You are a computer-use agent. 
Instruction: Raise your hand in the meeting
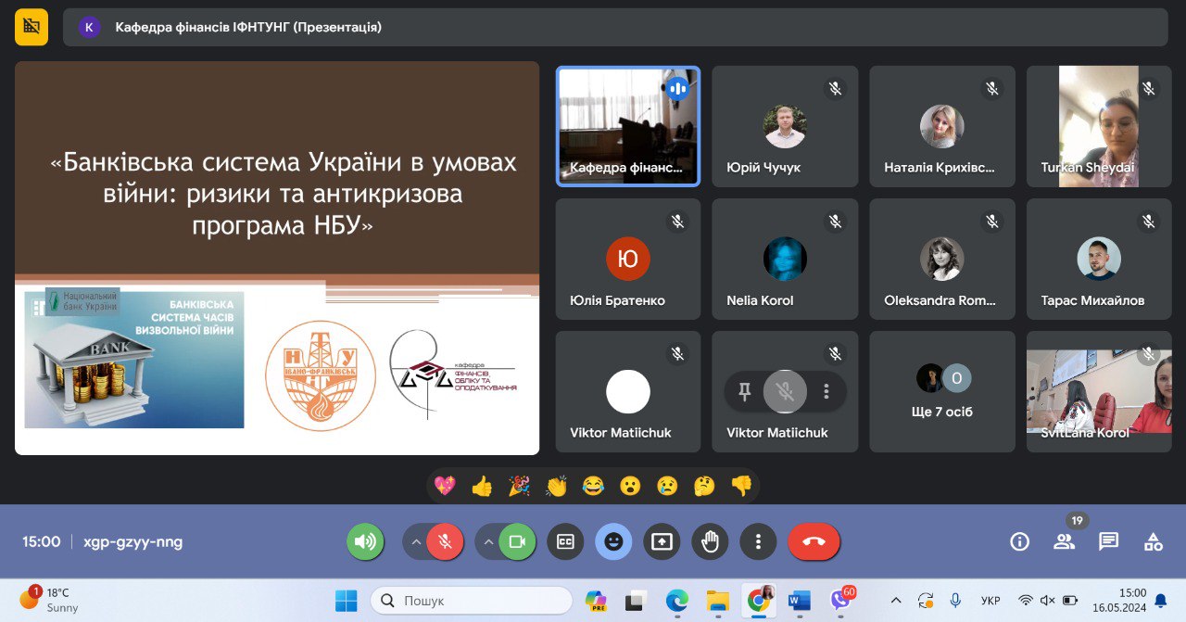click(710, 541)
